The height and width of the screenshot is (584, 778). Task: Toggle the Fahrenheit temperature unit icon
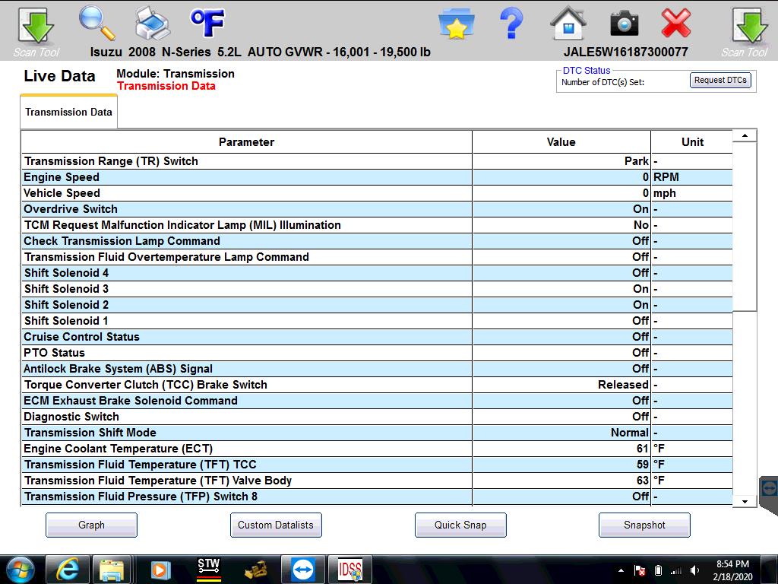[207, 24]
